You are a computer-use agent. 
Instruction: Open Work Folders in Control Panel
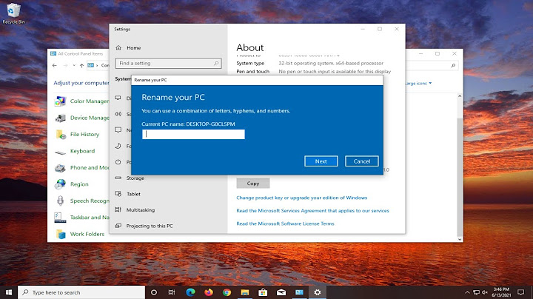pyautogui.click(x=87, y=234)
